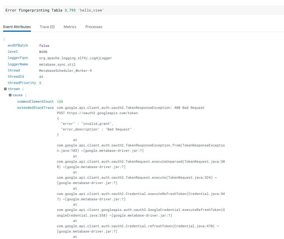This screenshot has height=239, width=284.
Task: Select the Event Attributes tab
Action: [x=17, y=27]
